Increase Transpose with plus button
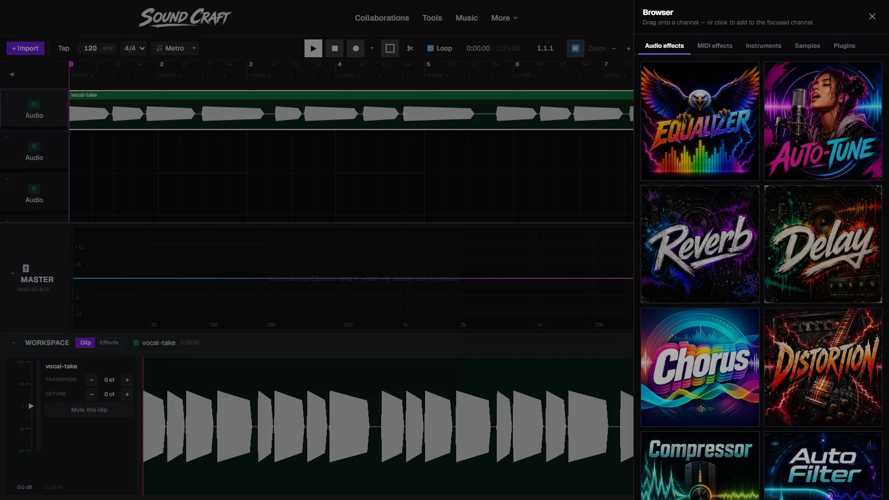Image resolution: width=889 pixels, height=500 pixels. pyautogui.click(x=127, y=380)
